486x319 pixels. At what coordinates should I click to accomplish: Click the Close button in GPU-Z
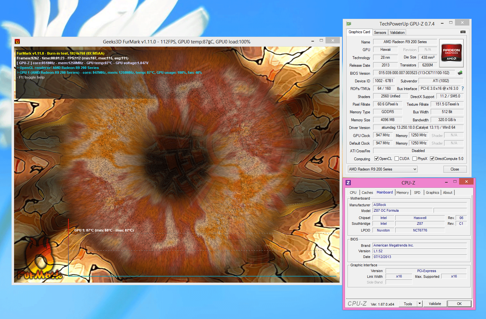click(x=455, y=169)
